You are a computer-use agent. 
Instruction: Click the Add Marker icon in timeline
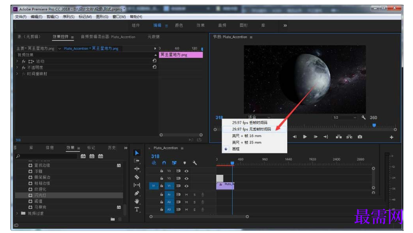point(184,163)
